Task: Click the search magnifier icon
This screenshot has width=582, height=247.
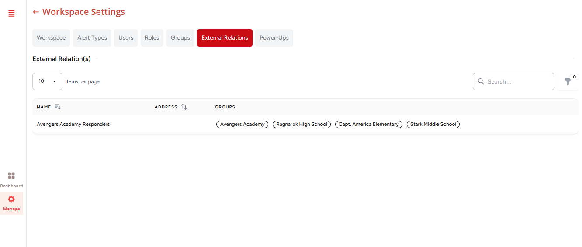Action: click(481, 81)
